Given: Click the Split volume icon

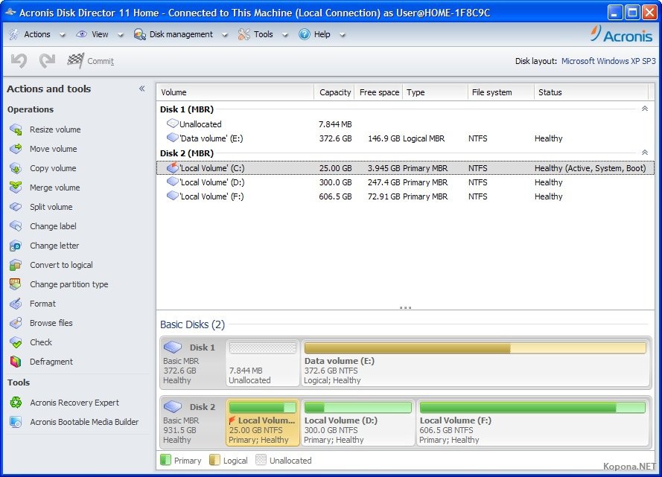Looking at the screenshot, I should (16, 207).
